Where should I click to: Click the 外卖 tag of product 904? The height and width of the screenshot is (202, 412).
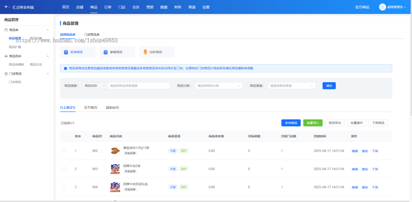click(x=172, y=187)
